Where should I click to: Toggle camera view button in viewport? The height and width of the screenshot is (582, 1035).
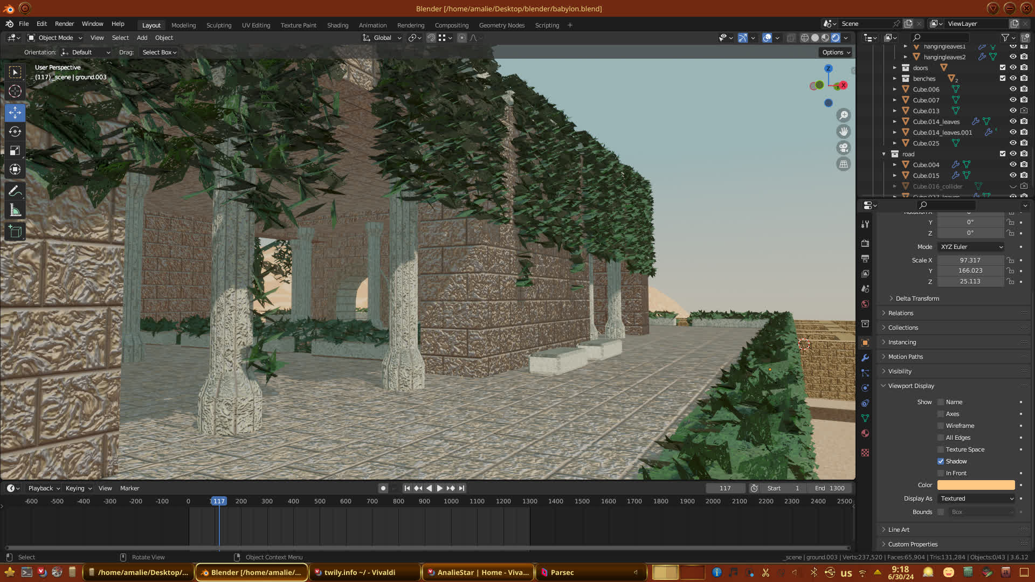(x=844, y=148)
